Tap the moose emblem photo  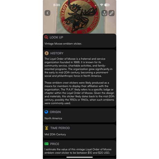coord(79,17)
